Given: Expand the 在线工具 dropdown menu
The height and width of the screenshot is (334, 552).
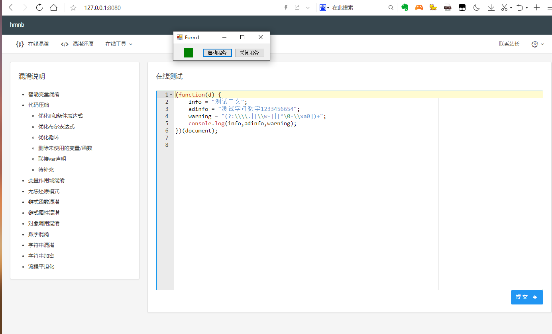Looking at the screenshot, I should coord(119,44).
